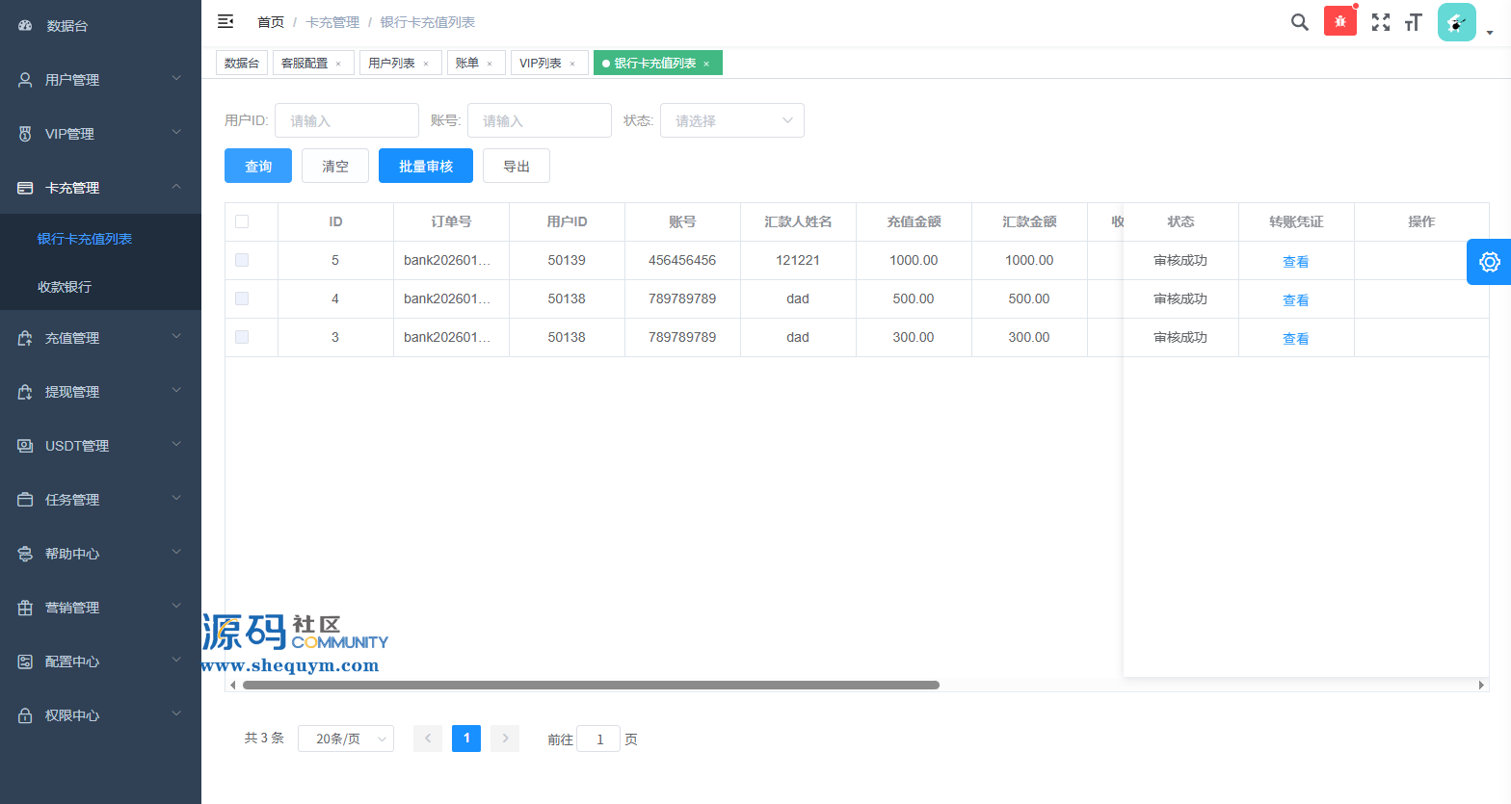Open the 数据台 dashboard in sidebar

(67, 26)
